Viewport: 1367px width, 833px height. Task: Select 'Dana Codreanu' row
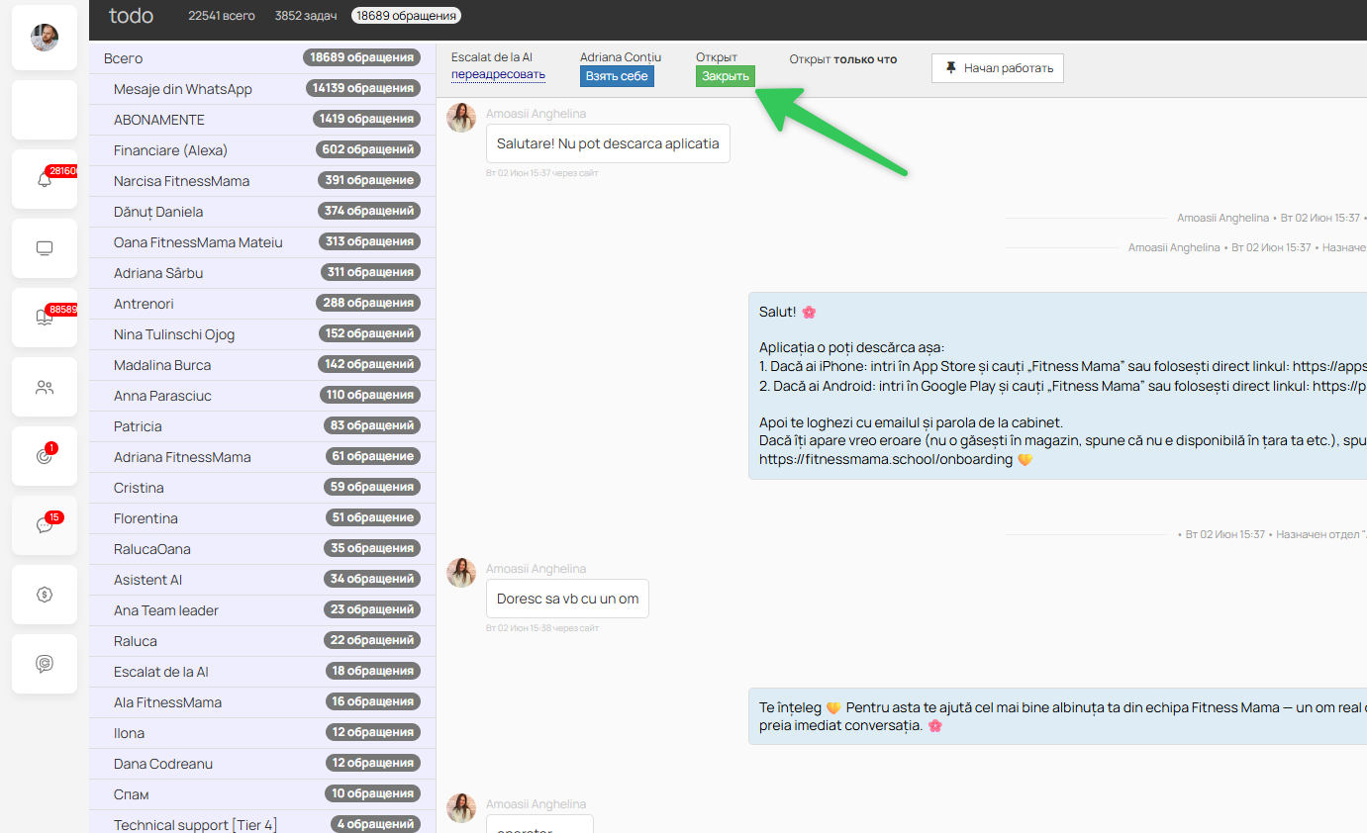pyautogui.click(x=262, y=764)
